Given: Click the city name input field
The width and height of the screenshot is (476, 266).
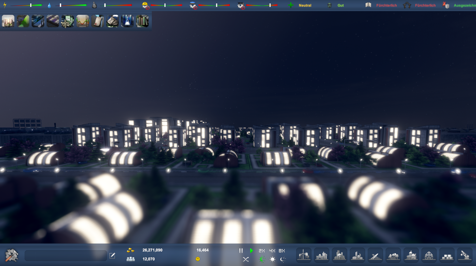Looking at the screenshot, I should click(66, 256).
